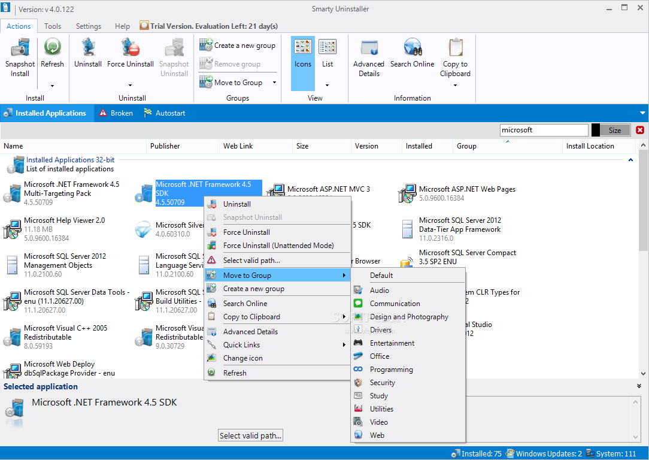
Task: Switch to List view
Action: tap(327, 54)
